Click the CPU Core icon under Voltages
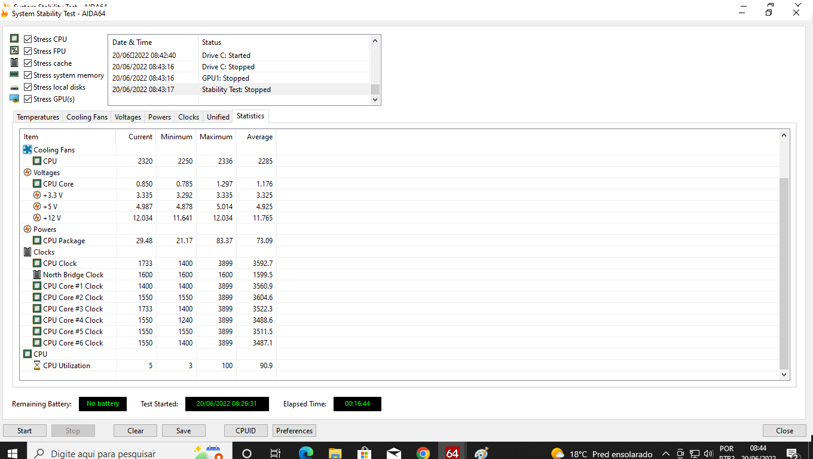This screenshot has height=459, width=813. coord(37,184)
